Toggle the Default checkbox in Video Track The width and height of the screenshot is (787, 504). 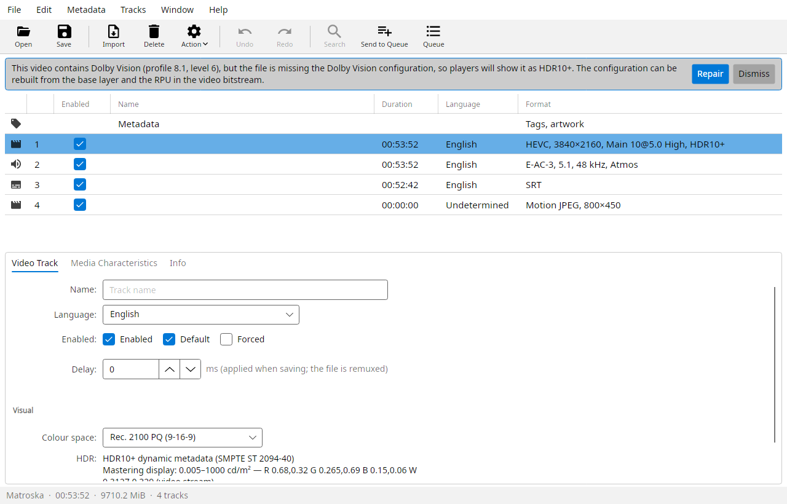tap(169, 339)
